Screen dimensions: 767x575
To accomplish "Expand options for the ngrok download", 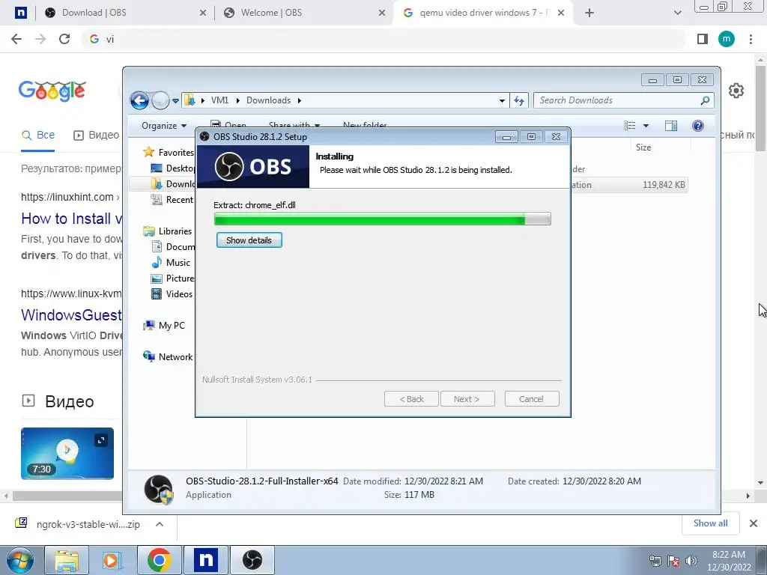I will (x=160, y=524).
